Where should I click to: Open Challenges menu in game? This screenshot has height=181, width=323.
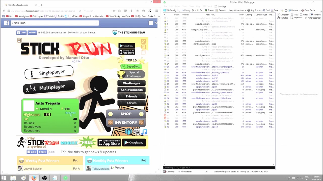[131, 83]
